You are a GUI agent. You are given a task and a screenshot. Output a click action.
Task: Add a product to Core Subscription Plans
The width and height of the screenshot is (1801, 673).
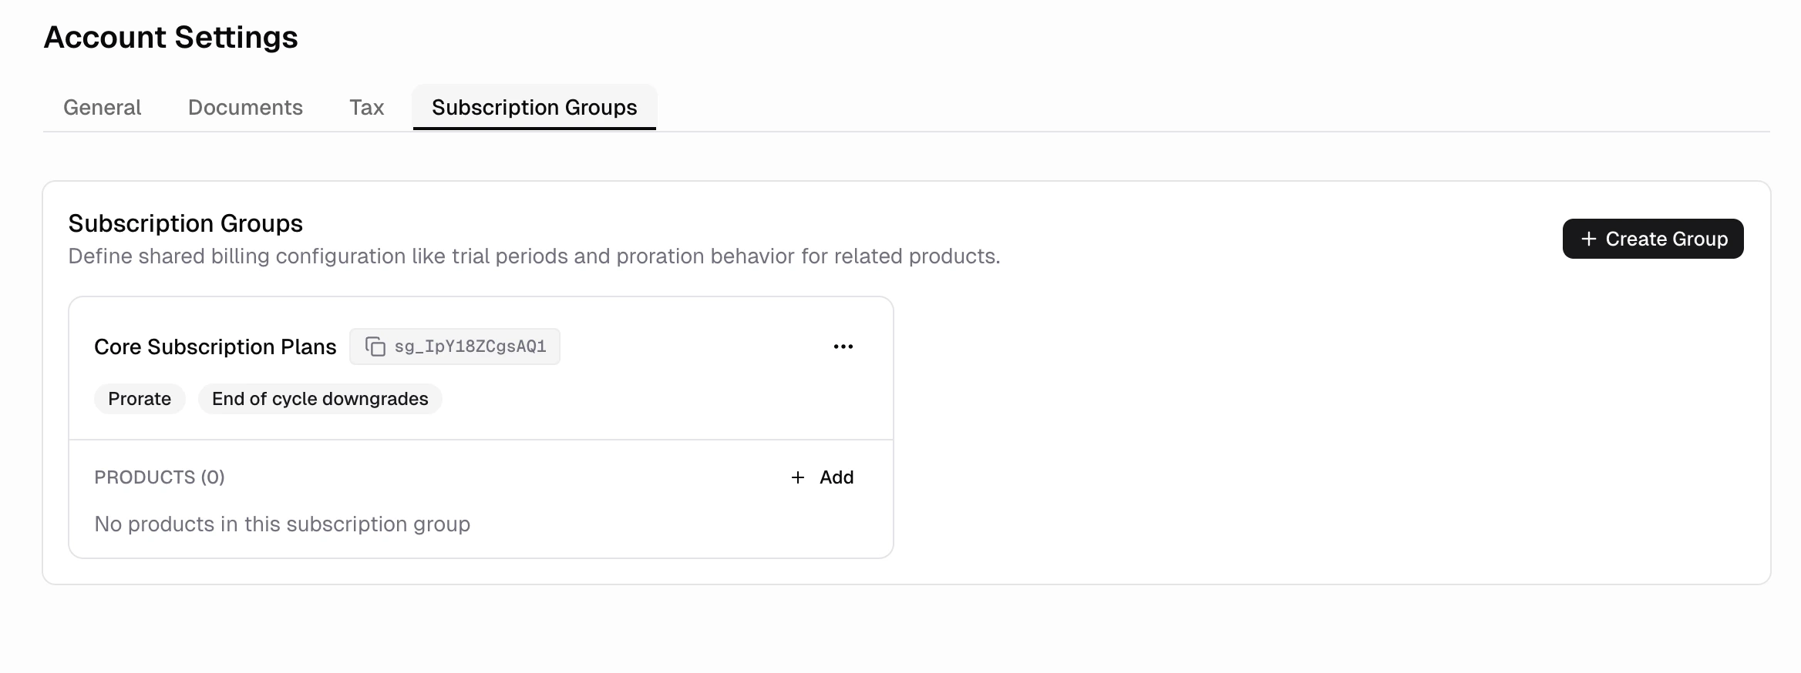click(x=823, y=477)
